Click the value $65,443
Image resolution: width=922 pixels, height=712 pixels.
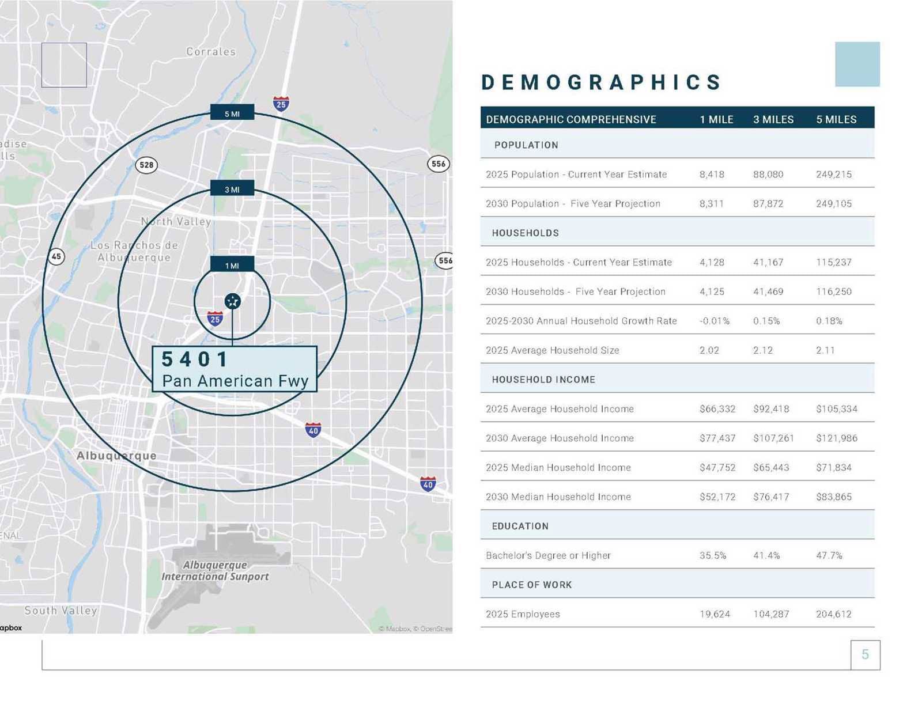click(x=771, y=468)
